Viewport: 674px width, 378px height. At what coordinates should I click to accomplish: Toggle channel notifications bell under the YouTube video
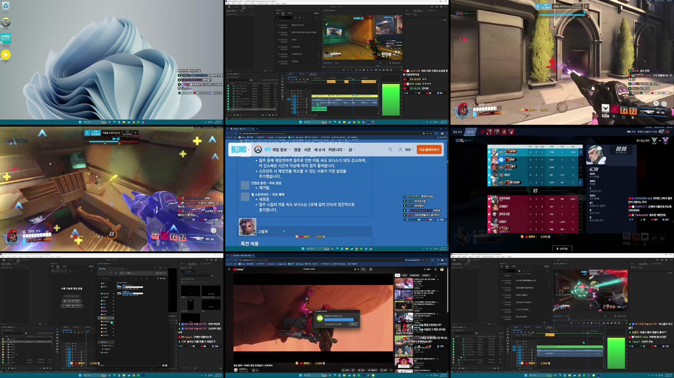tap(253, 370)
